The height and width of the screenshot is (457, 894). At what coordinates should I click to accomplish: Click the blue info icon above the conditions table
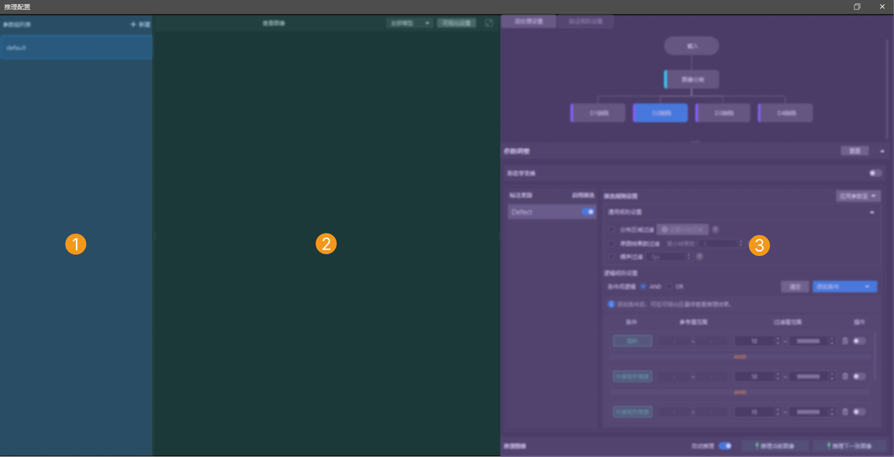(611, 304)
